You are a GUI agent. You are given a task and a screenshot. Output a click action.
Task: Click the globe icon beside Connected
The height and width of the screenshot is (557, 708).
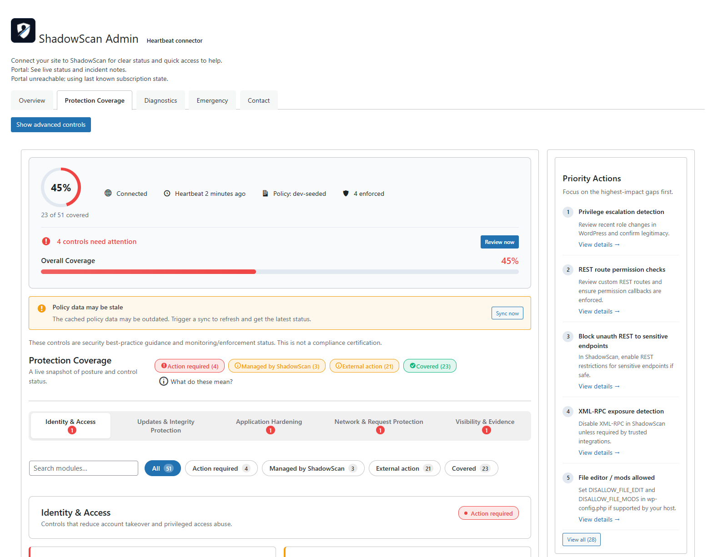108,193
